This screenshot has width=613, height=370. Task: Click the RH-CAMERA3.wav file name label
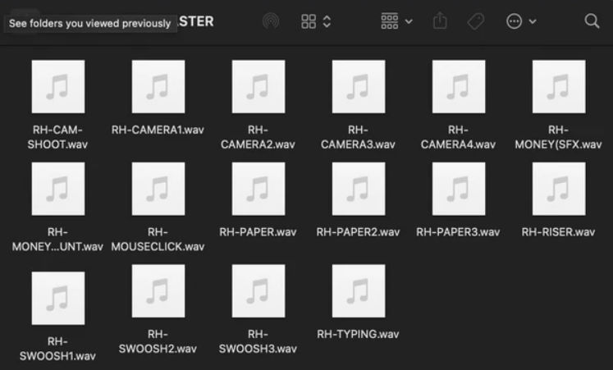pyautogui.click(x=358, y=137)
